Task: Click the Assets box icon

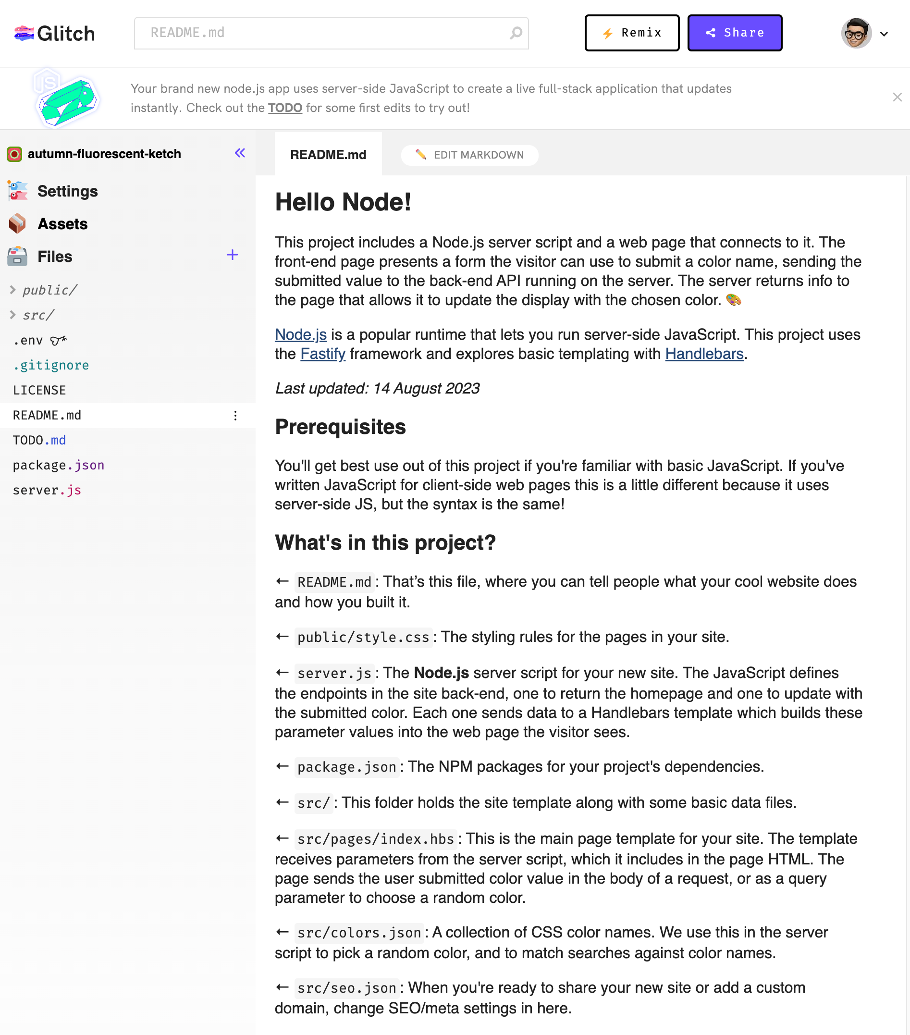Action: tap(17, 223)
